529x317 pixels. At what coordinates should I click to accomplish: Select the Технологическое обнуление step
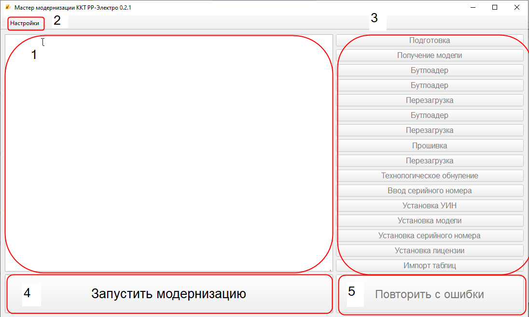pyautogui.click(x=430, y=175)
